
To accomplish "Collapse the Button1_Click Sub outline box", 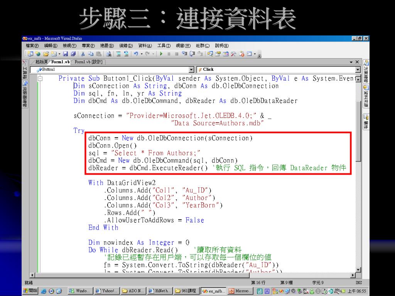I will (x=40, y=79).
